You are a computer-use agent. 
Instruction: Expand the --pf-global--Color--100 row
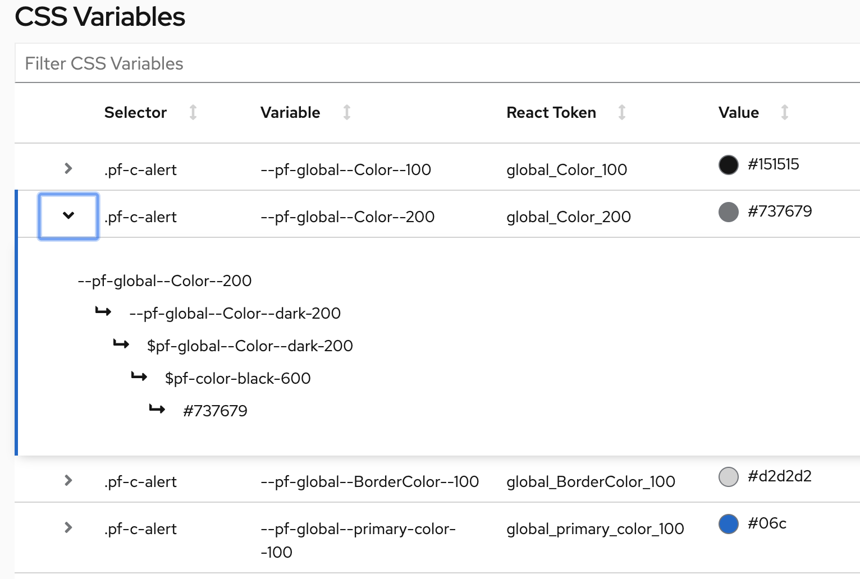(68, 168)
